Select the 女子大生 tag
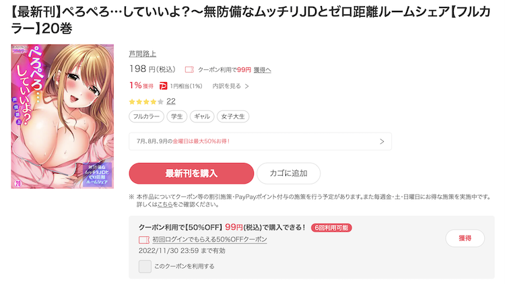 tap(233, 116)
